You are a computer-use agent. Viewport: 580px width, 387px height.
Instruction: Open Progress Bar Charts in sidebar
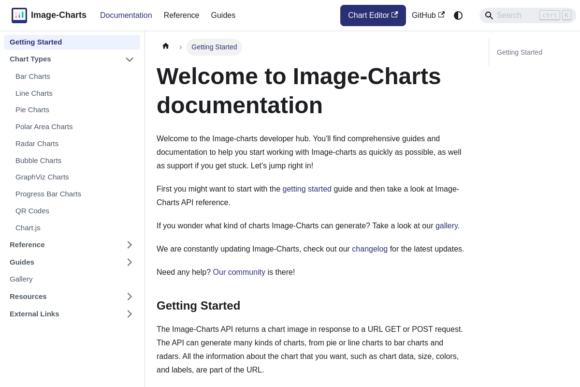coord(48,194)
